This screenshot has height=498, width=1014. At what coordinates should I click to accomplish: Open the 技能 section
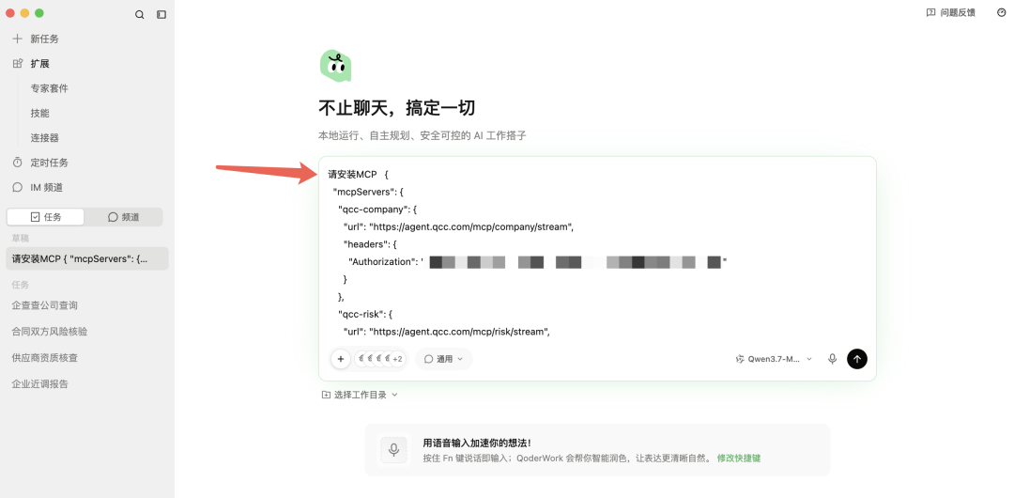(40, 113)
